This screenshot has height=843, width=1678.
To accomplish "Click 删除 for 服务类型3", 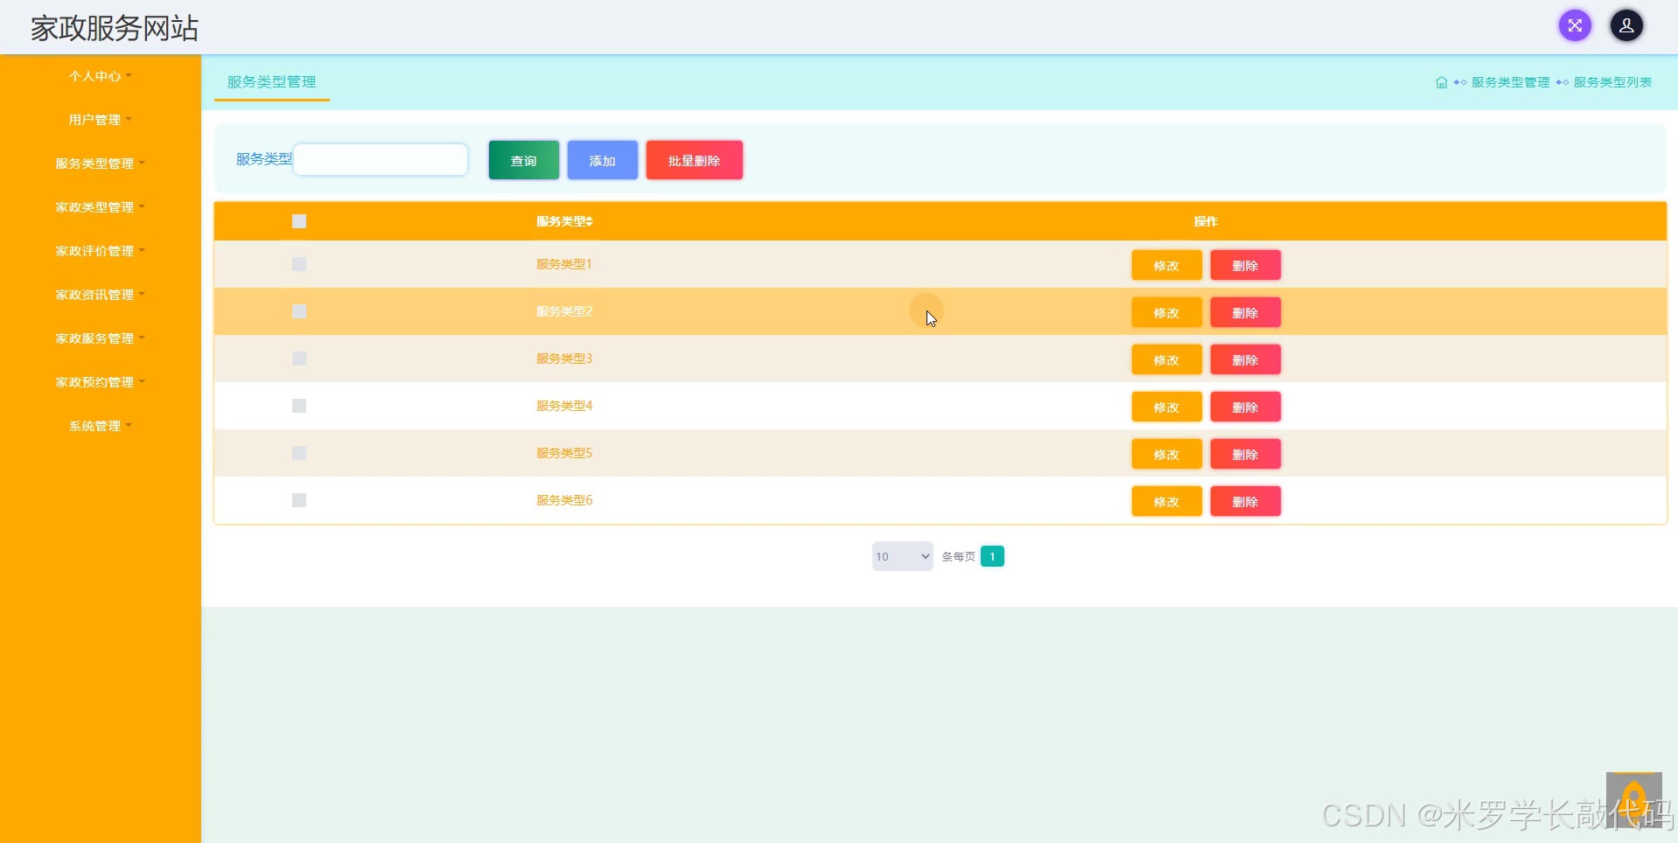I will [x=1245, y=359].
